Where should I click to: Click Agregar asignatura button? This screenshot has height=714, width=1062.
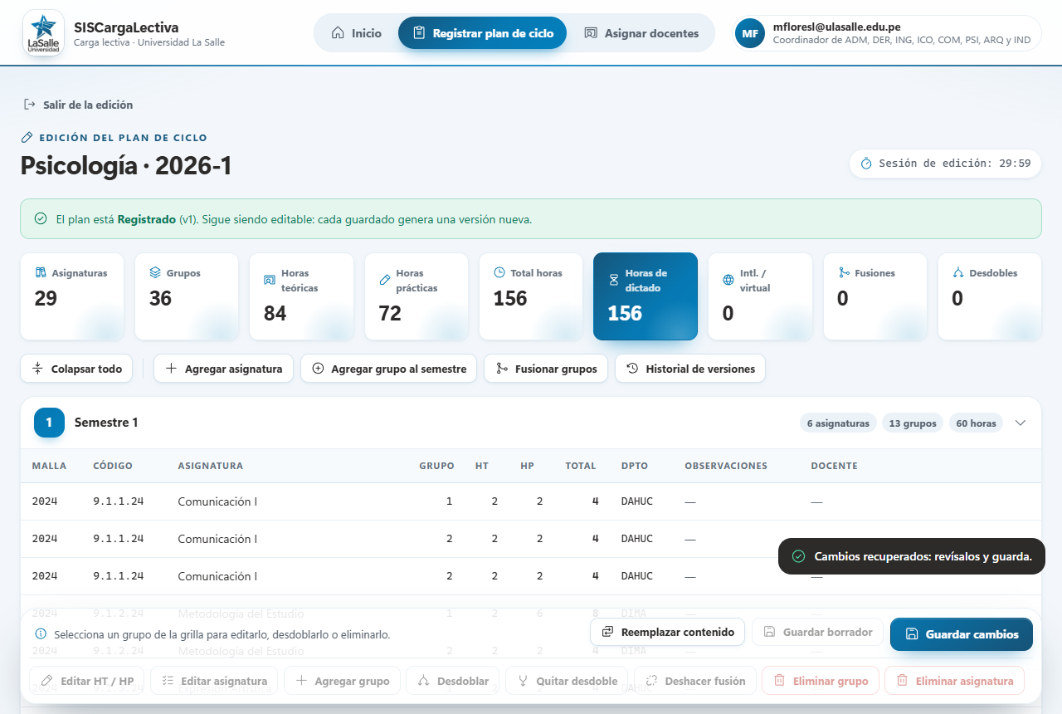(x=223, y=369)
